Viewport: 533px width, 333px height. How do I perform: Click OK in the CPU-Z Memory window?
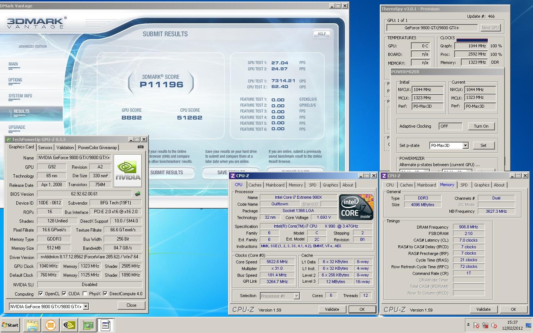(513, 309)
